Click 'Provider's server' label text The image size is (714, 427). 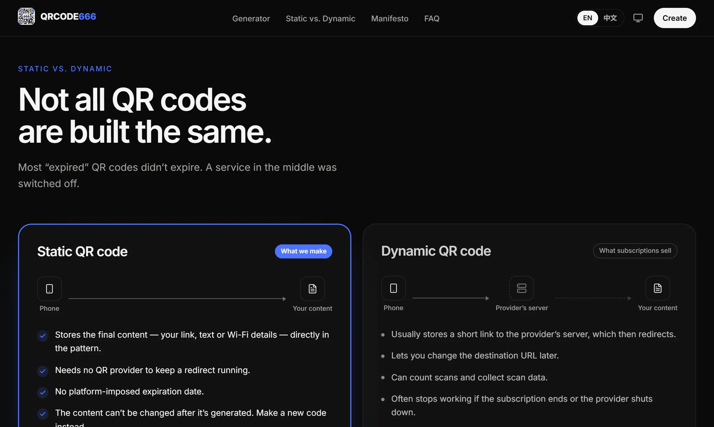521,308
